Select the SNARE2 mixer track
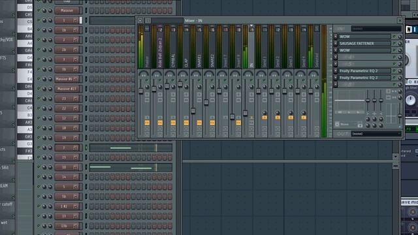 pos(212,46)
